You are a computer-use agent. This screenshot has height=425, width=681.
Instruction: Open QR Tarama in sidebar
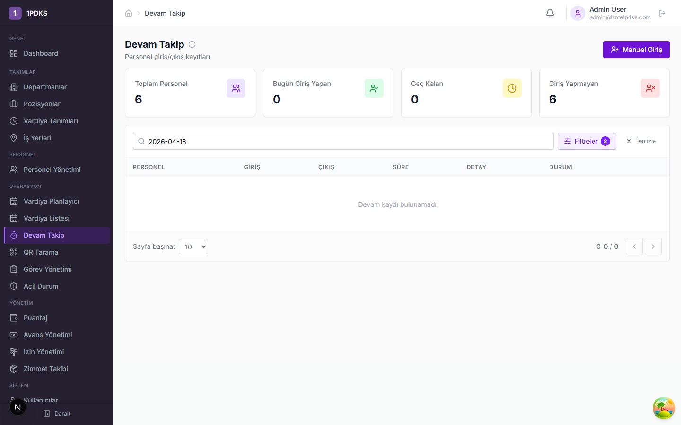[41, 252]
